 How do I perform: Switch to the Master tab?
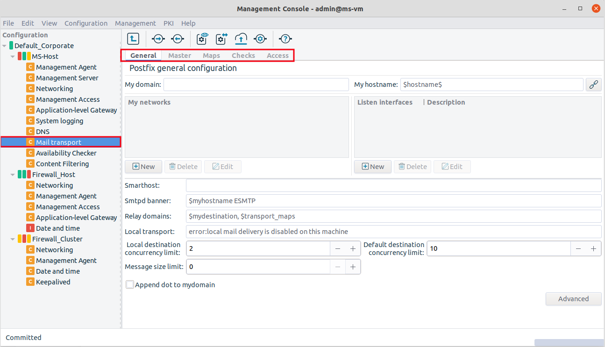click(179, 56)
